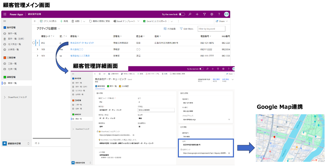328x168 pixels.
Task: Click グラフの表示 in main toolbar
Action: coord(48,21)
